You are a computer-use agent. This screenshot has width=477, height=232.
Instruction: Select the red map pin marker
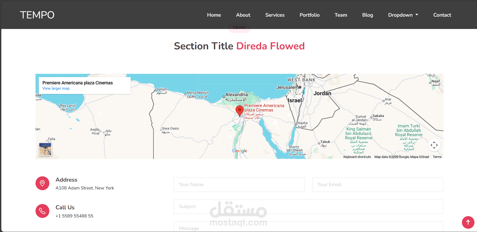tap(240, 111)
